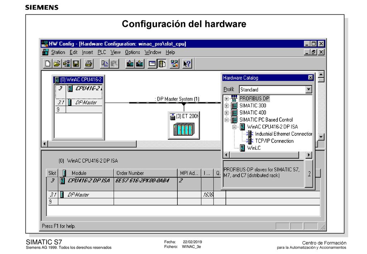Open the Window menu
The image size is (367, 254).
tap(153, 52)
